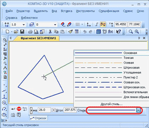Click the Create object arrow button

(13, 109)
